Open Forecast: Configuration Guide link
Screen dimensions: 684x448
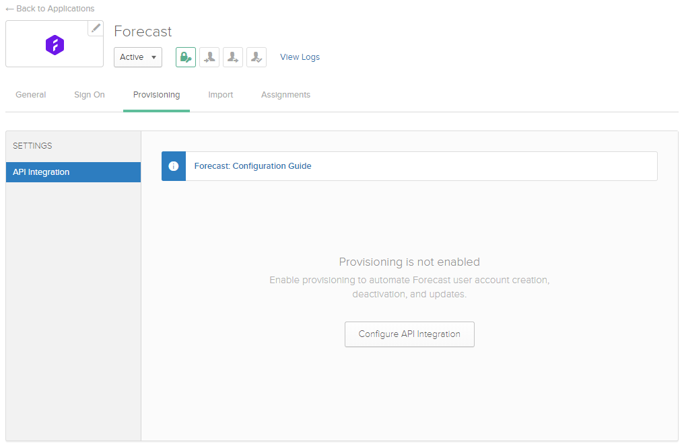(x=252, y=166)
